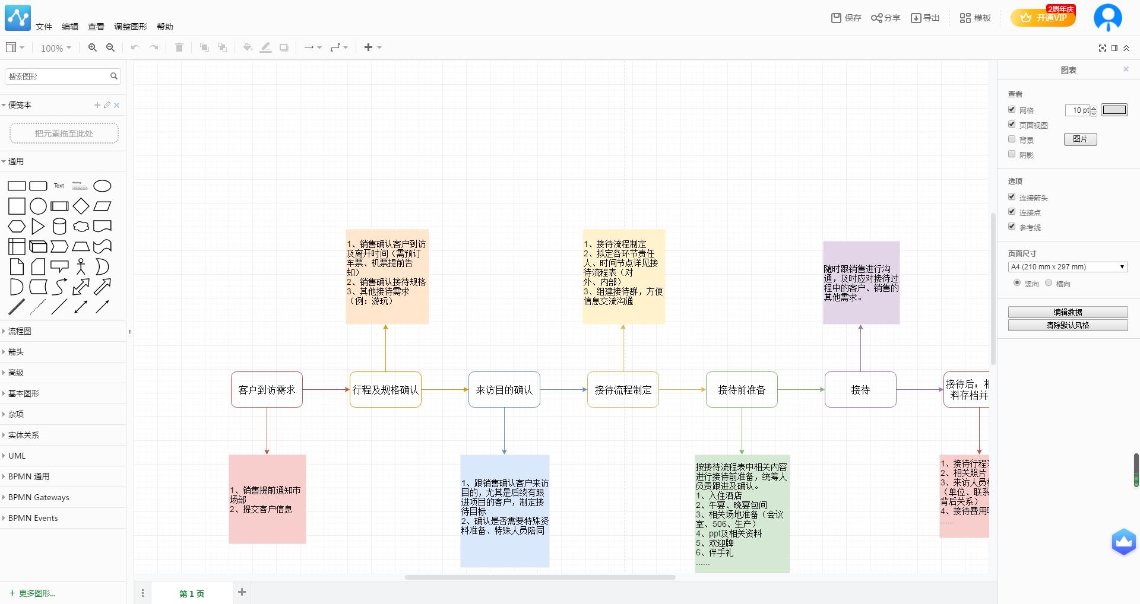Select the actor stick figure shape
Image resolution: width=1140 pixels, height=604 pixels.
[81, 267]
